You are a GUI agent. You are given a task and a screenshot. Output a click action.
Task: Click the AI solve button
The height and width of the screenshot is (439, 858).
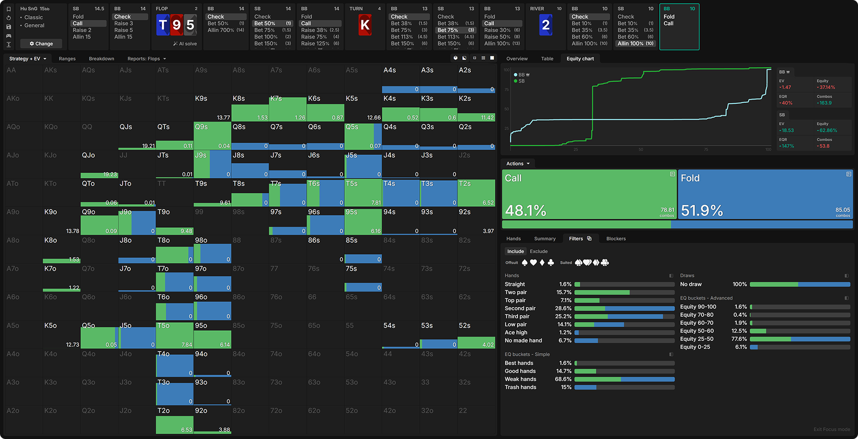pos(185,44)
